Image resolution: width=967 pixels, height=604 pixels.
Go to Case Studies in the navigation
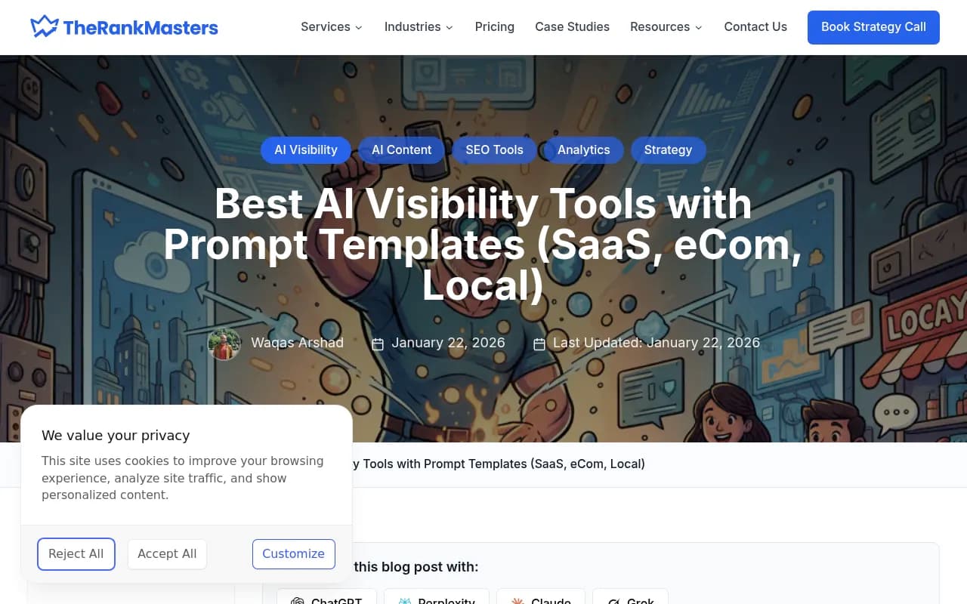click(572, 27)
